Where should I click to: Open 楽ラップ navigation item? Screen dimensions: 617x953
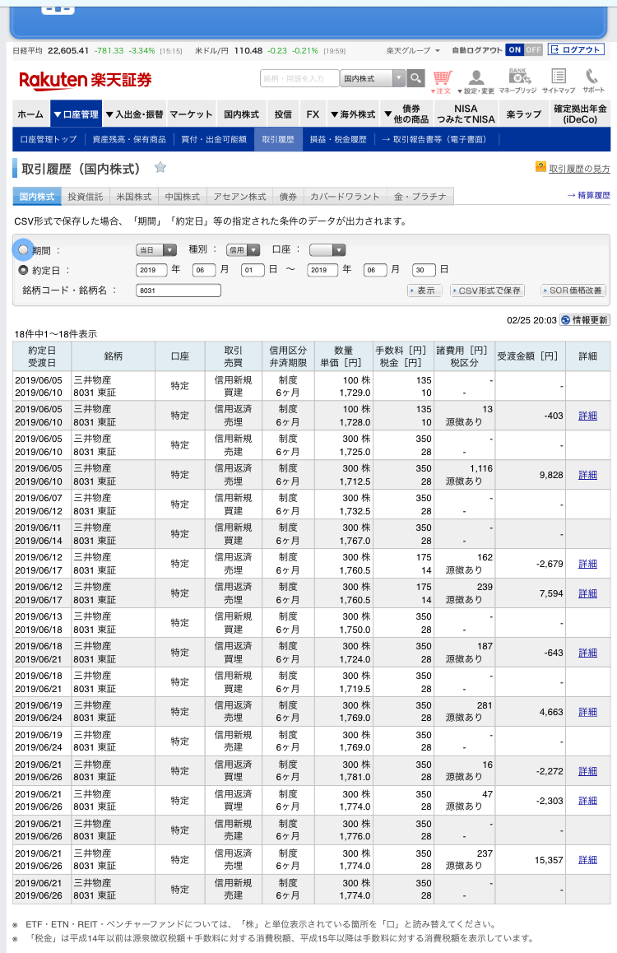pyautogui.click(x=523, y=114)
